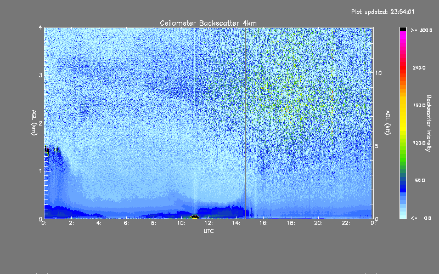This screenshot has width=439, height=274.
Task: Click the '20:' tick label on the UTC axis
Action: coord(318,223)
